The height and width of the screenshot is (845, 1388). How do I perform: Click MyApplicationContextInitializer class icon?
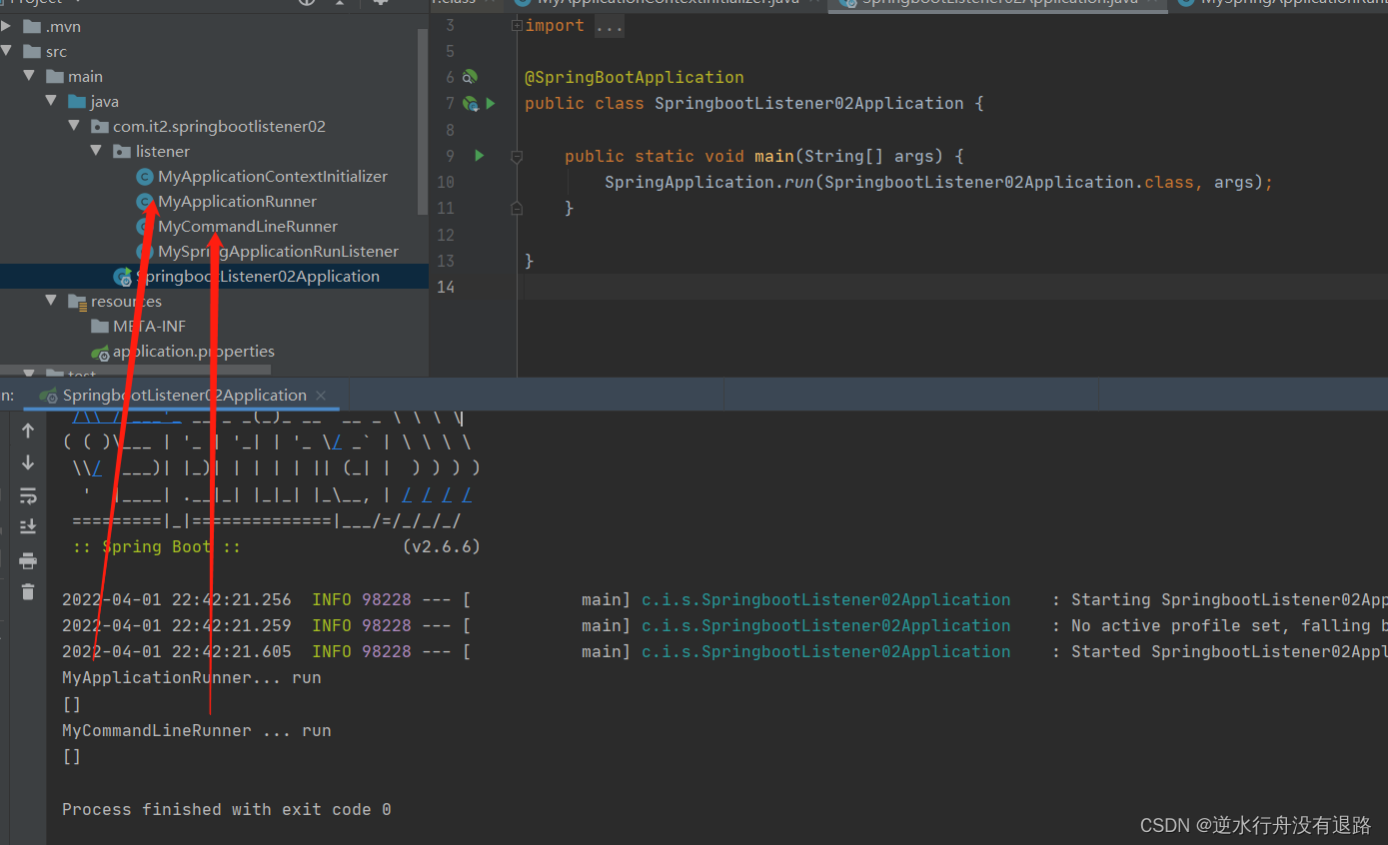[145, 177]
